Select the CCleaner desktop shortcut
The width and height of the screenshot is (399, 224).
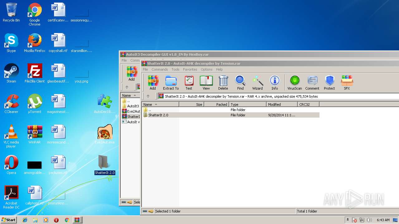pos(11,104)
